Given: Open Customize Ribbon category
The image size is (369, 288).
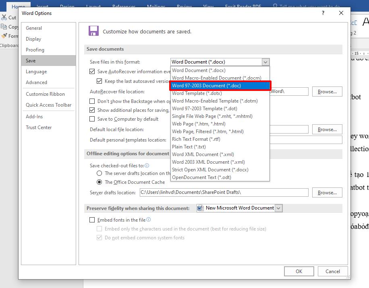Looking at the screenshot, I should (48, 94).
